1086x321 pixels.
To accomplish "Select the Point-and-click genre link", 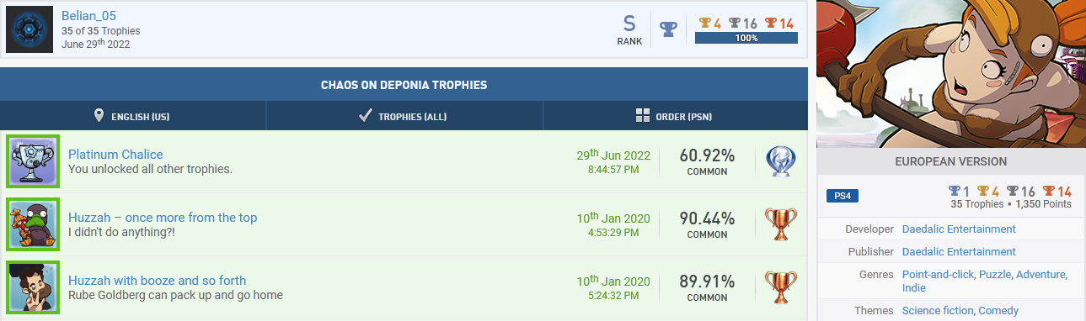I will click(x=938, y=275).
